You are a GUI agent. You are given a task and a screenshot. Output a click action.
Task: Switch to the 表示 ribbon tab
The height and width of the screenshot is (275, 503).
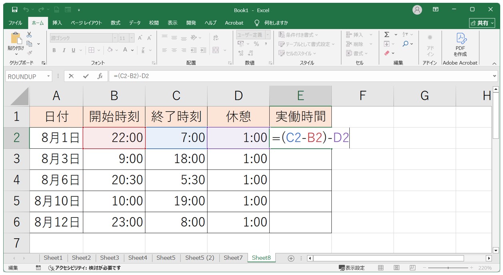(x=172, y=23)
